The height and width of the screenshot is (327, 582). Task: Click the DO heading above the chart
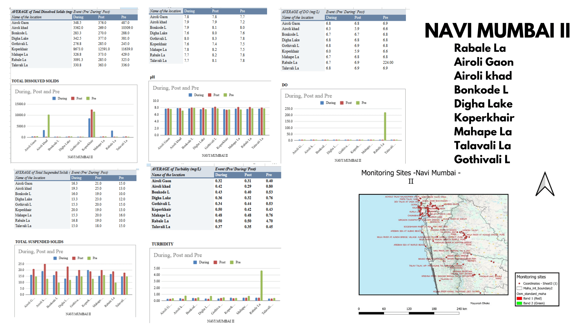pos(285,85)
